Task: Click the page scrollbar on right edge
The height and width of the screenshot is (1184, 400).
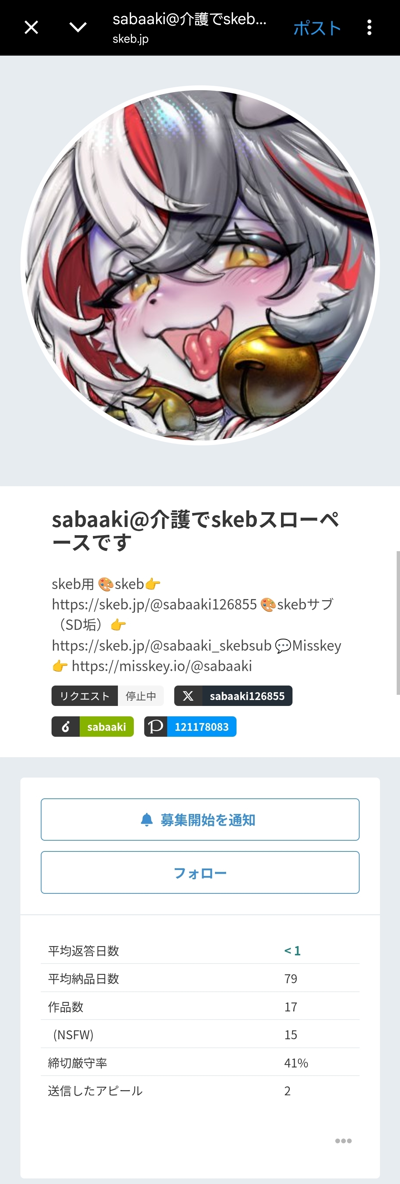Action: pyautogui.click(x=398, y=623)
